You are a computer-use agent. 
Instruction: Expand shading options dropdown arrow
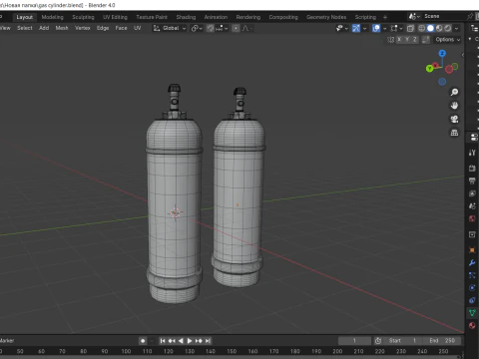(x=456, y=28)
